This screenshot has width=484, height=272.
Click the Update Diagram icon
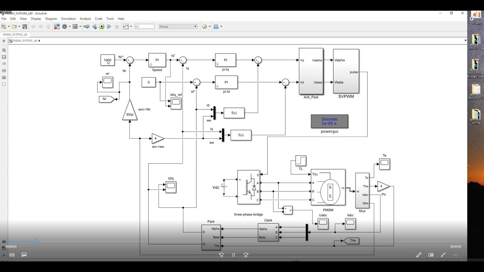click(87, 26)
